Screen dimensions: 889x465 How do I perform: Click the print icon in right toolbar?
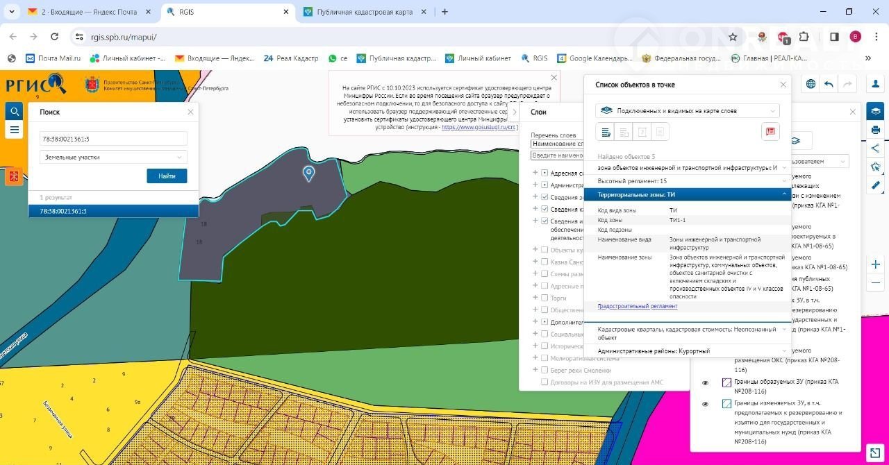[x=875, y=130]
